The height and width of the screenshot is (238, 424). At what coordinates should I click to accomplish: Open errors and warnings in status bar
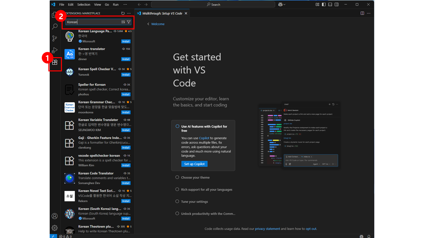click(x=66, y=236)
